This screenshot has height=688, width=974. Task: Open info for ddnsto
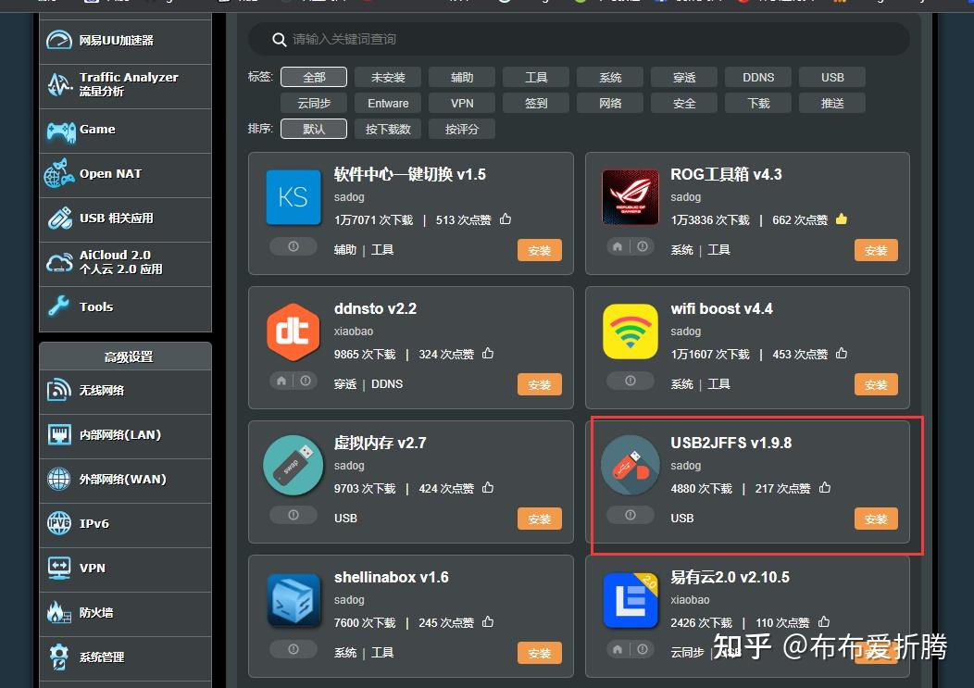(x=306, y=381)
